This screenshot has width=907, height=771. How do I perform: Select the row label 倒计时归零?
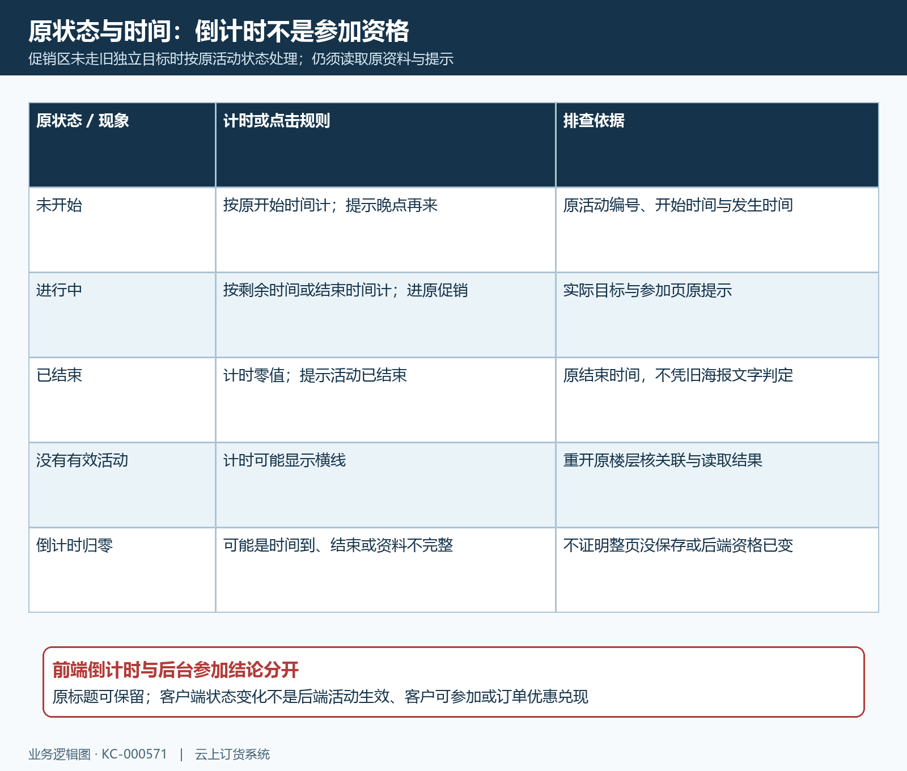tap(122, 570)
